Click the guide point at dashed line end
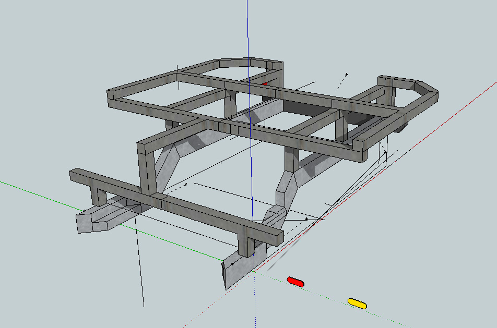 pos(346,74)
